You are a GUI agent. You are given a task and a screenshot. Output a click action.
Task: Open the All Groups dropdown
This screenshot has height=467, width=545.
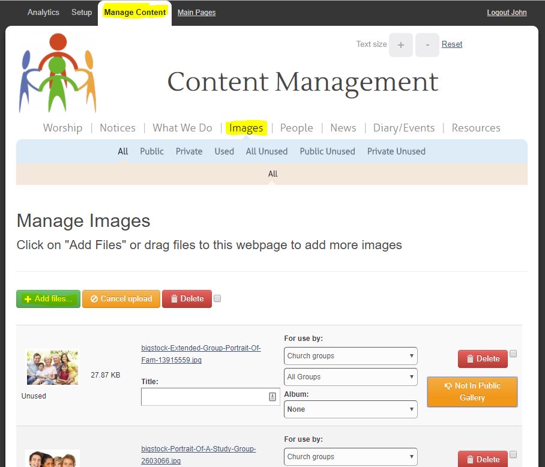(x=350, y=377)
